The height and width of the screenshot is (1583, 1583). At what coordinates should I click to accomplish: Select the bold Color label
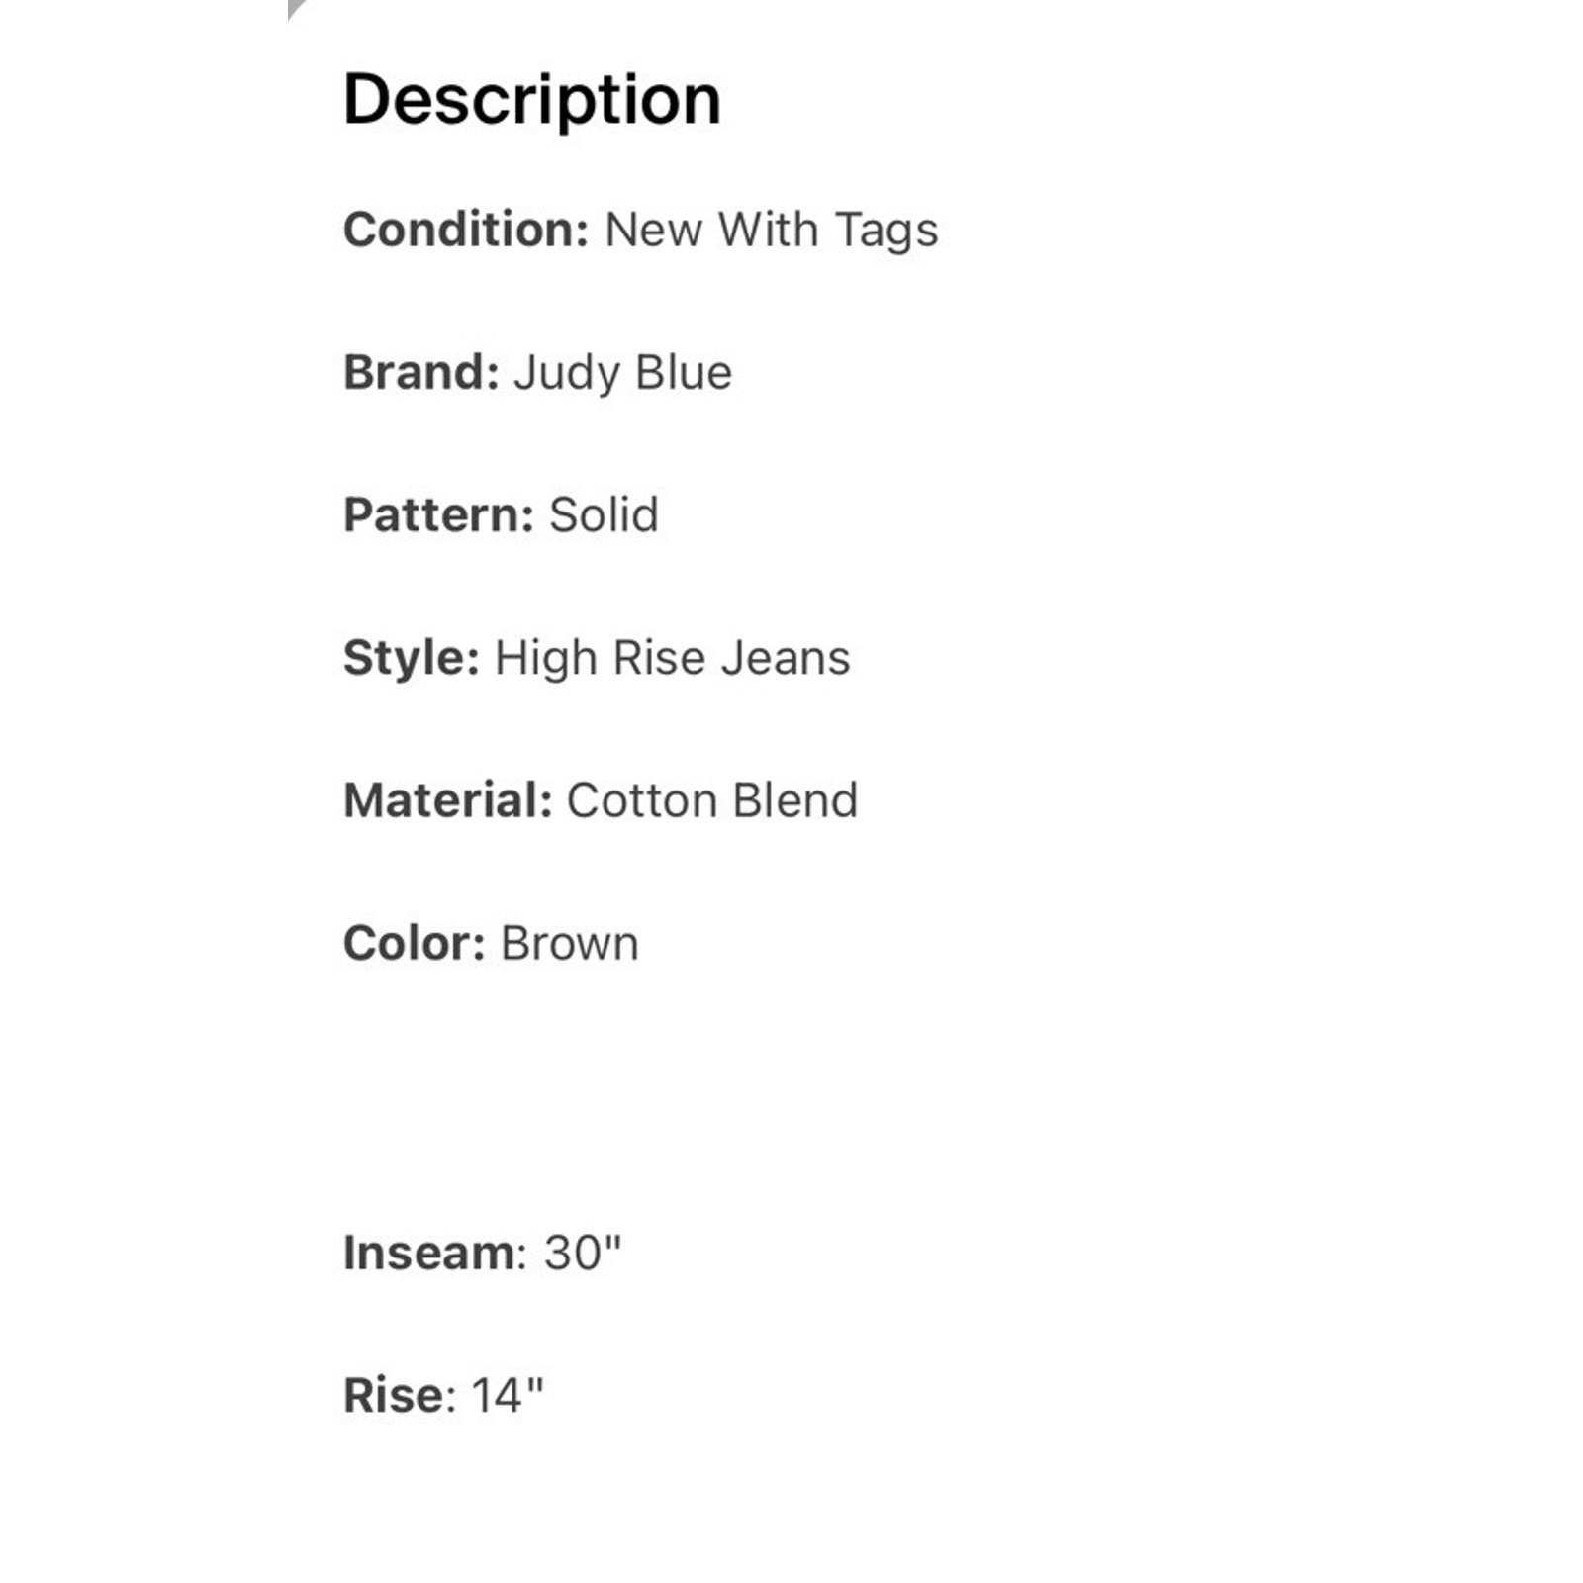coord(414,943)
